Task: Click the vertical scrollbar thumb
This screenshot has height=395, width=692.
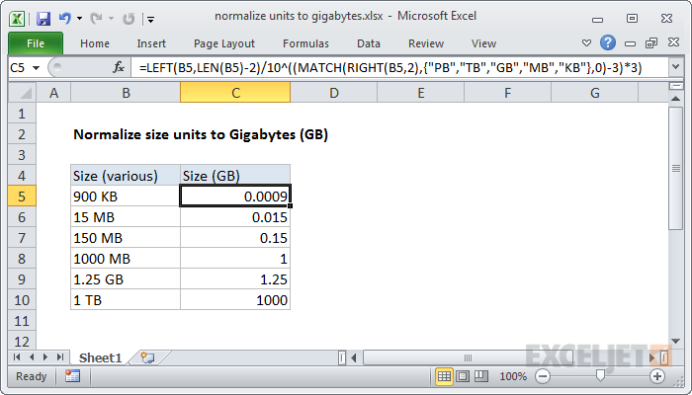Action: pos(675,168)
